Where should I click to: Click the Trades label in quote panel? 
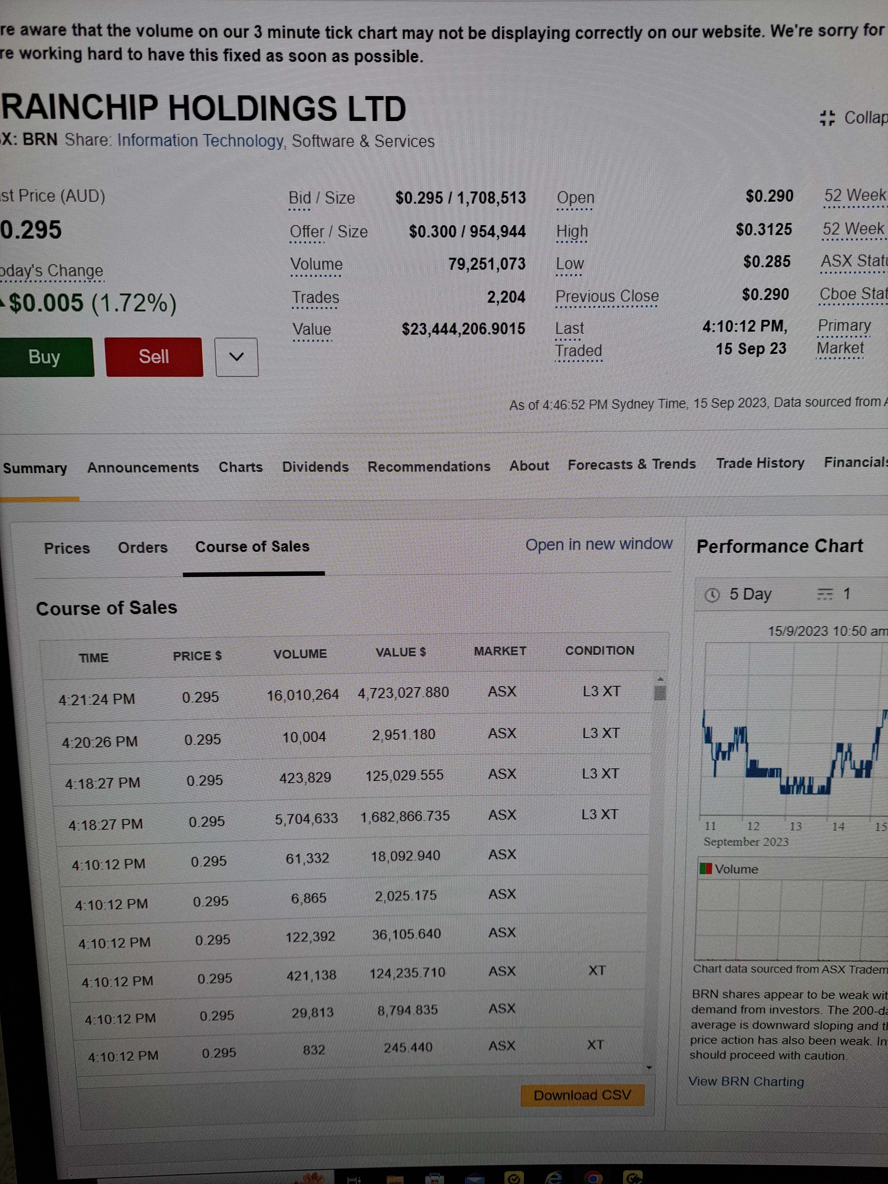[315, 298]
